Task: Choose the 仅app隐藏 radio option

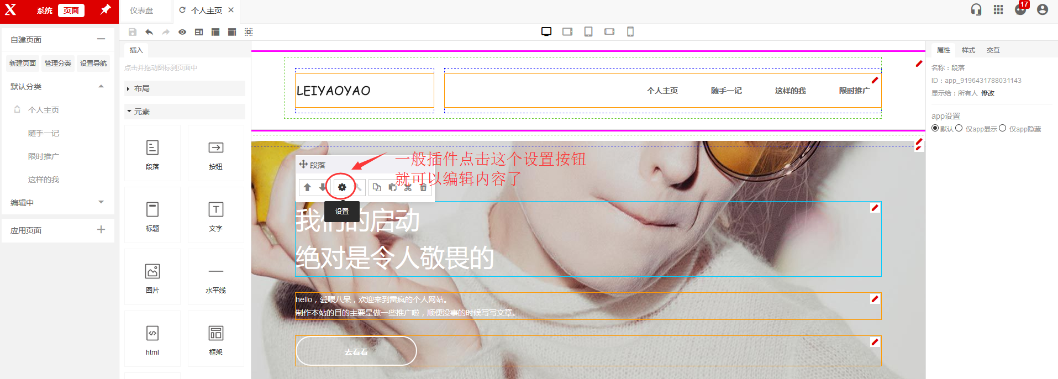Action: [1002, 128]
